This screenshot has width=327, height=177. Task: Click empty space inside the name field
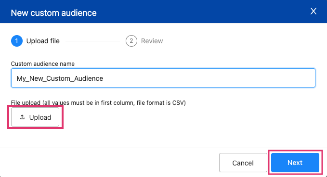209,78
